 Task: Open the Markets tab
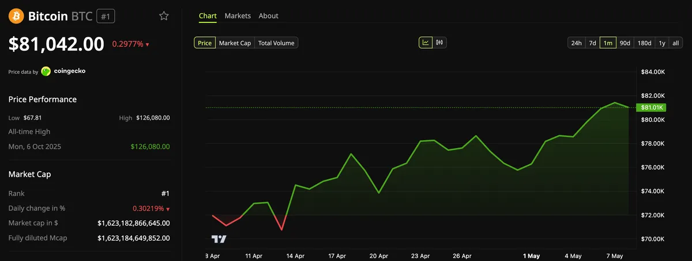238,16
